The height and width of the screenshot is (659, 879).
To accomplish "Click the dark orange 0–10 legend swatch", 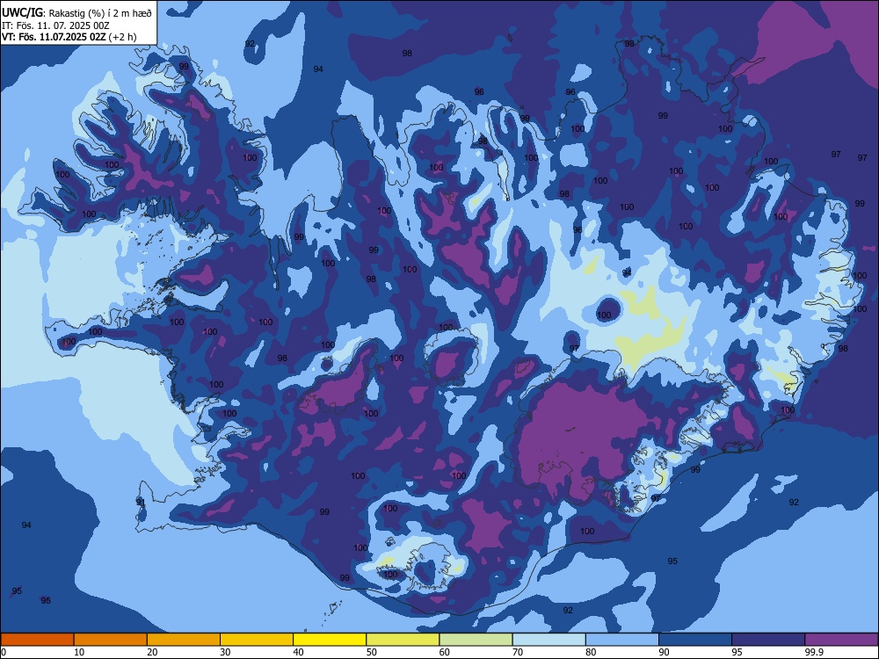I will click(37, 640).
